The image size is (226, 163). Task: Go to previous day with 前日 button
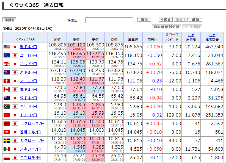166,19
